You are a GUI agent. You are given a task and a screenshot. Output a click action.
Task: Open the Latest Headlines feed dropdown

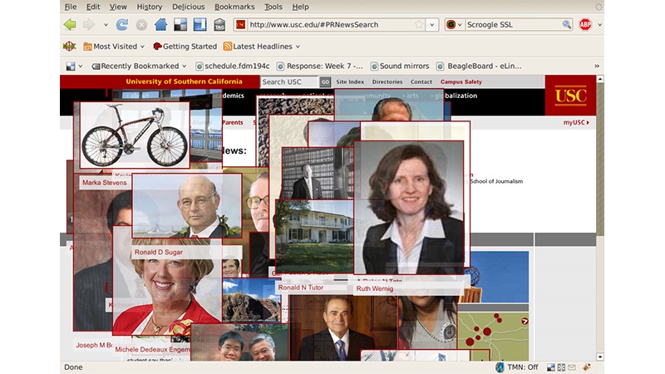pos(262,47)
